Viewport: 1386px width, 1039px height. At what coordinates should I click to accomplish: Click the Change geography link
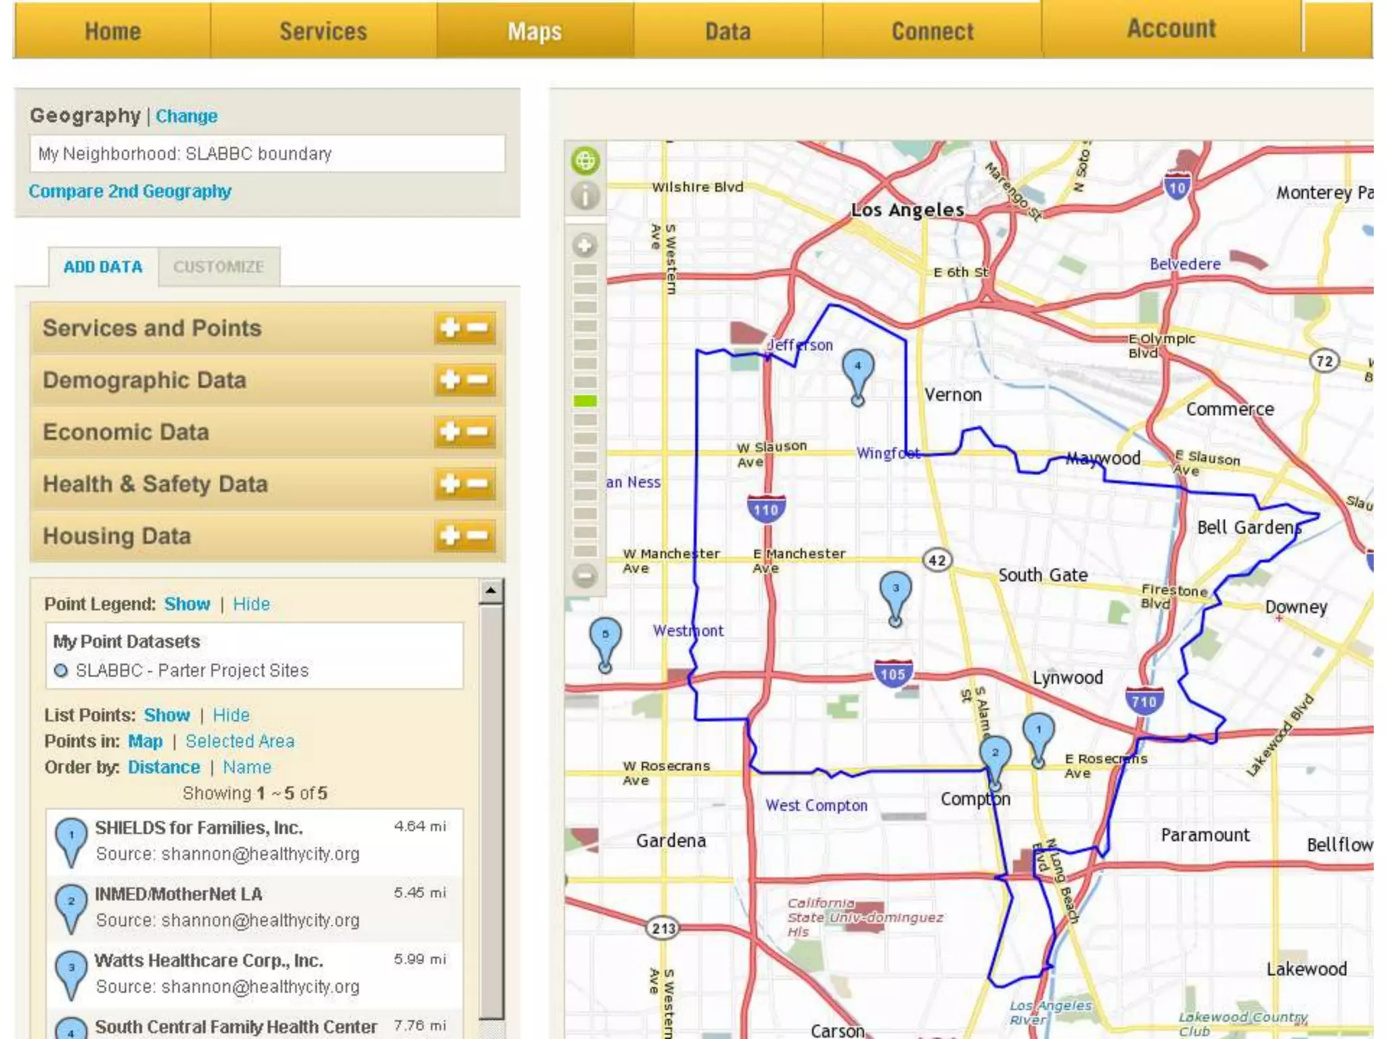pyautogui.click(x=187, y=116)
